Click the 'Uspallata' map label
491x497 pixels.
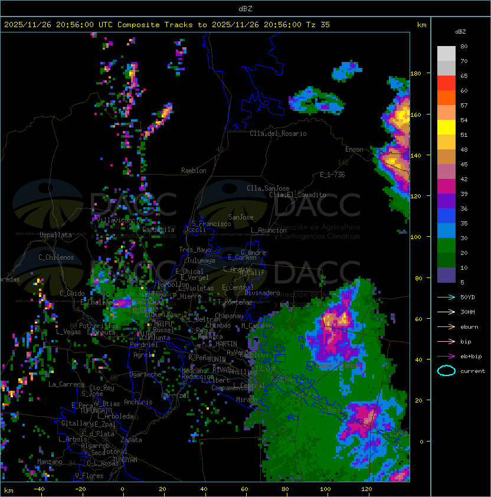[x=55, y=235]
